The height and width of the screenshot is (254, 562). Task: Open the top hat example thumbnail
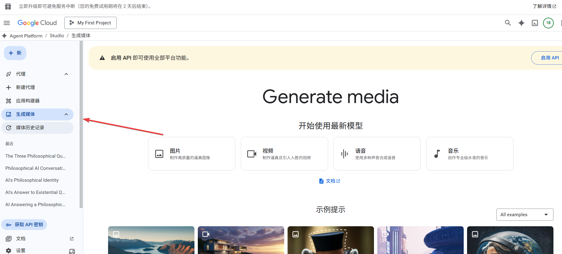click(x=331, y=240)
